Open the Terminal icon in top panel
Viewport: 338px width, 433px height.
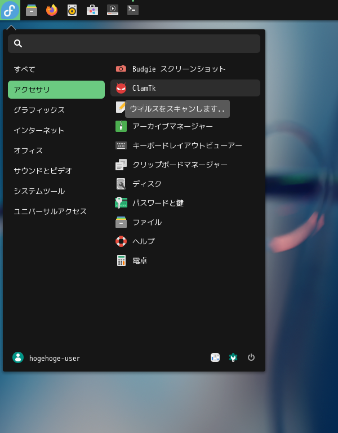(x=133, y=10)
